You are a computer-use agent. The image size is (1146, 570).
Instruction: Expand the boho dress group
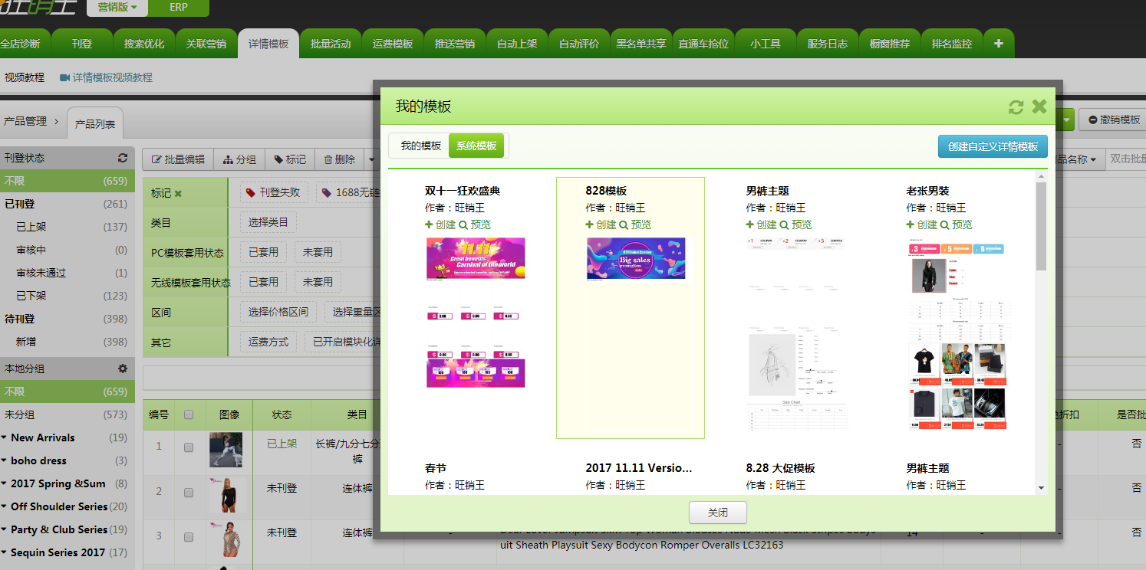(4, 461)
